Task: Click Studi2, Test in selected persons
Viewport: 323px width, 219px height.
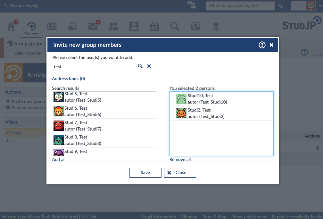Action: pyautogui.click(x=222, y=113)
